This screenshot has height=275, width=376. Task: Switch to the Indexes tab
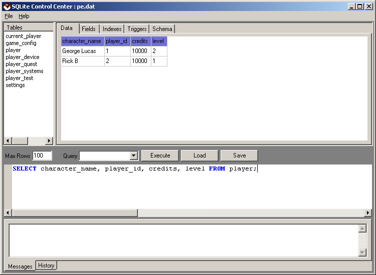(x=112, y=29)
